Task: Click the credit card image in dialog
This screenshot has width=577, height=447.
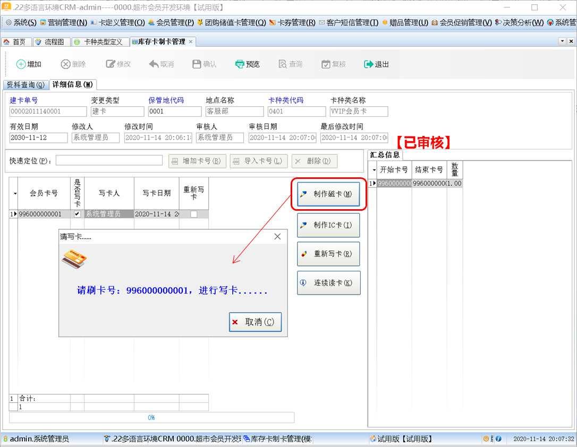Action: pos(74,259)
